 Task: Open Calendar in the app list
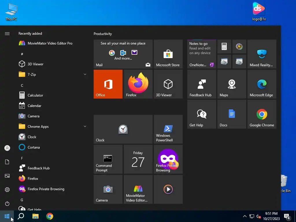click(x=53, y=106)
